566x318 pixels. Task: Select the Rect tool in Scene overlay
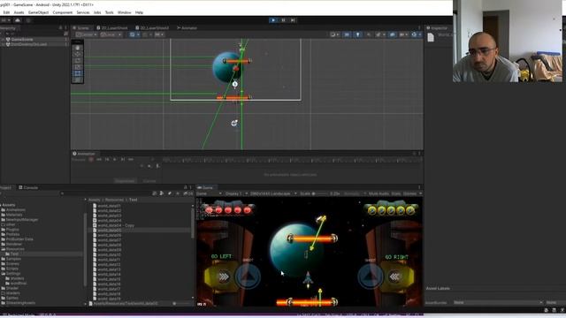[78, 73]
